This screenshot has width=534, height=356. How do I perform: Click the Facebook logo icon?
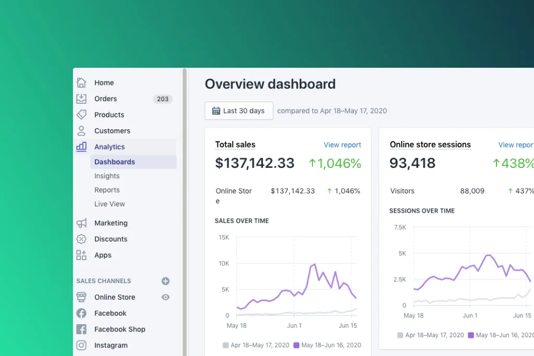pyautogui.click(x=81, y=313)
